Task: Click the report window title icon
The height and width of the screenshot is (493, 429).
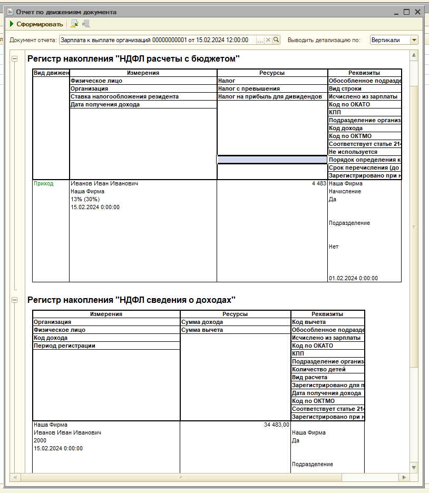Action: coord(9,12)
